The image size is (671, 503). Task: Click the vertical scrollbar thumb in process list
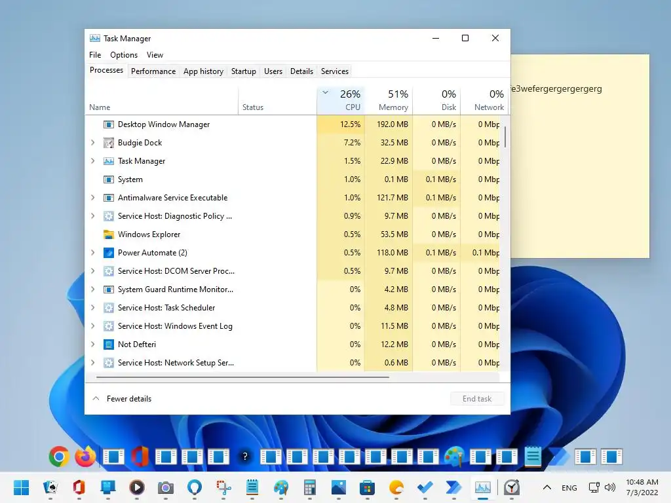pyautogui.click(x=505, y=137)
